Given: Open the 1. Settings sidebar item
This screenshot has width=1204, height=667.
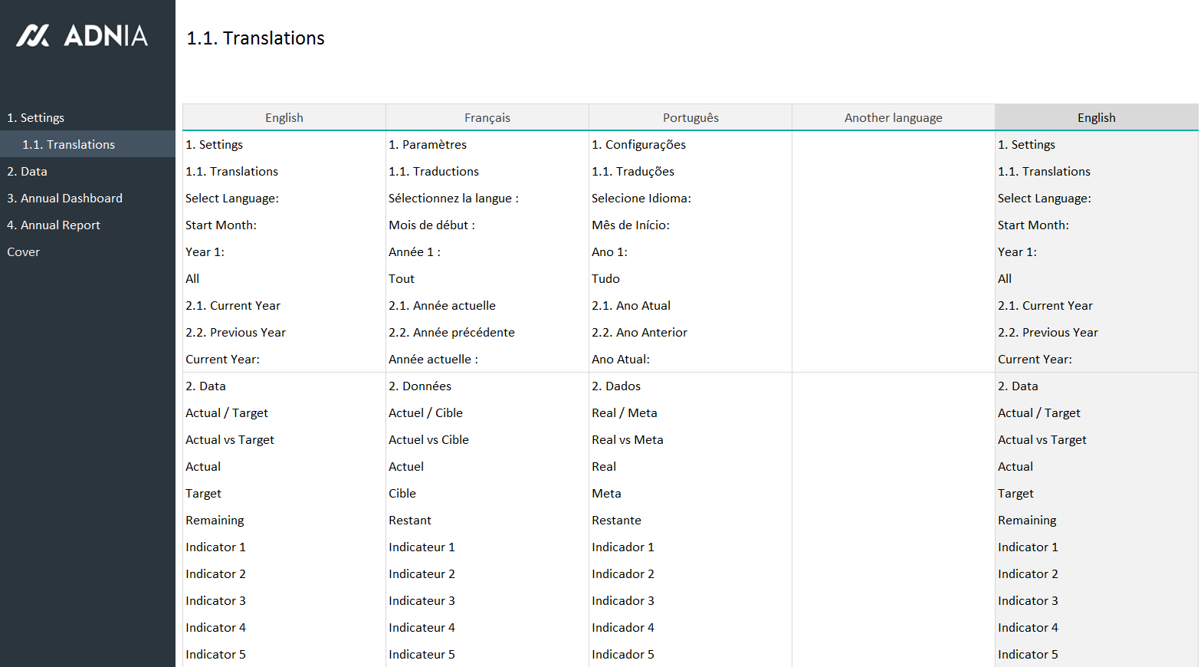Looking at the screenshot, I should 36,118.
